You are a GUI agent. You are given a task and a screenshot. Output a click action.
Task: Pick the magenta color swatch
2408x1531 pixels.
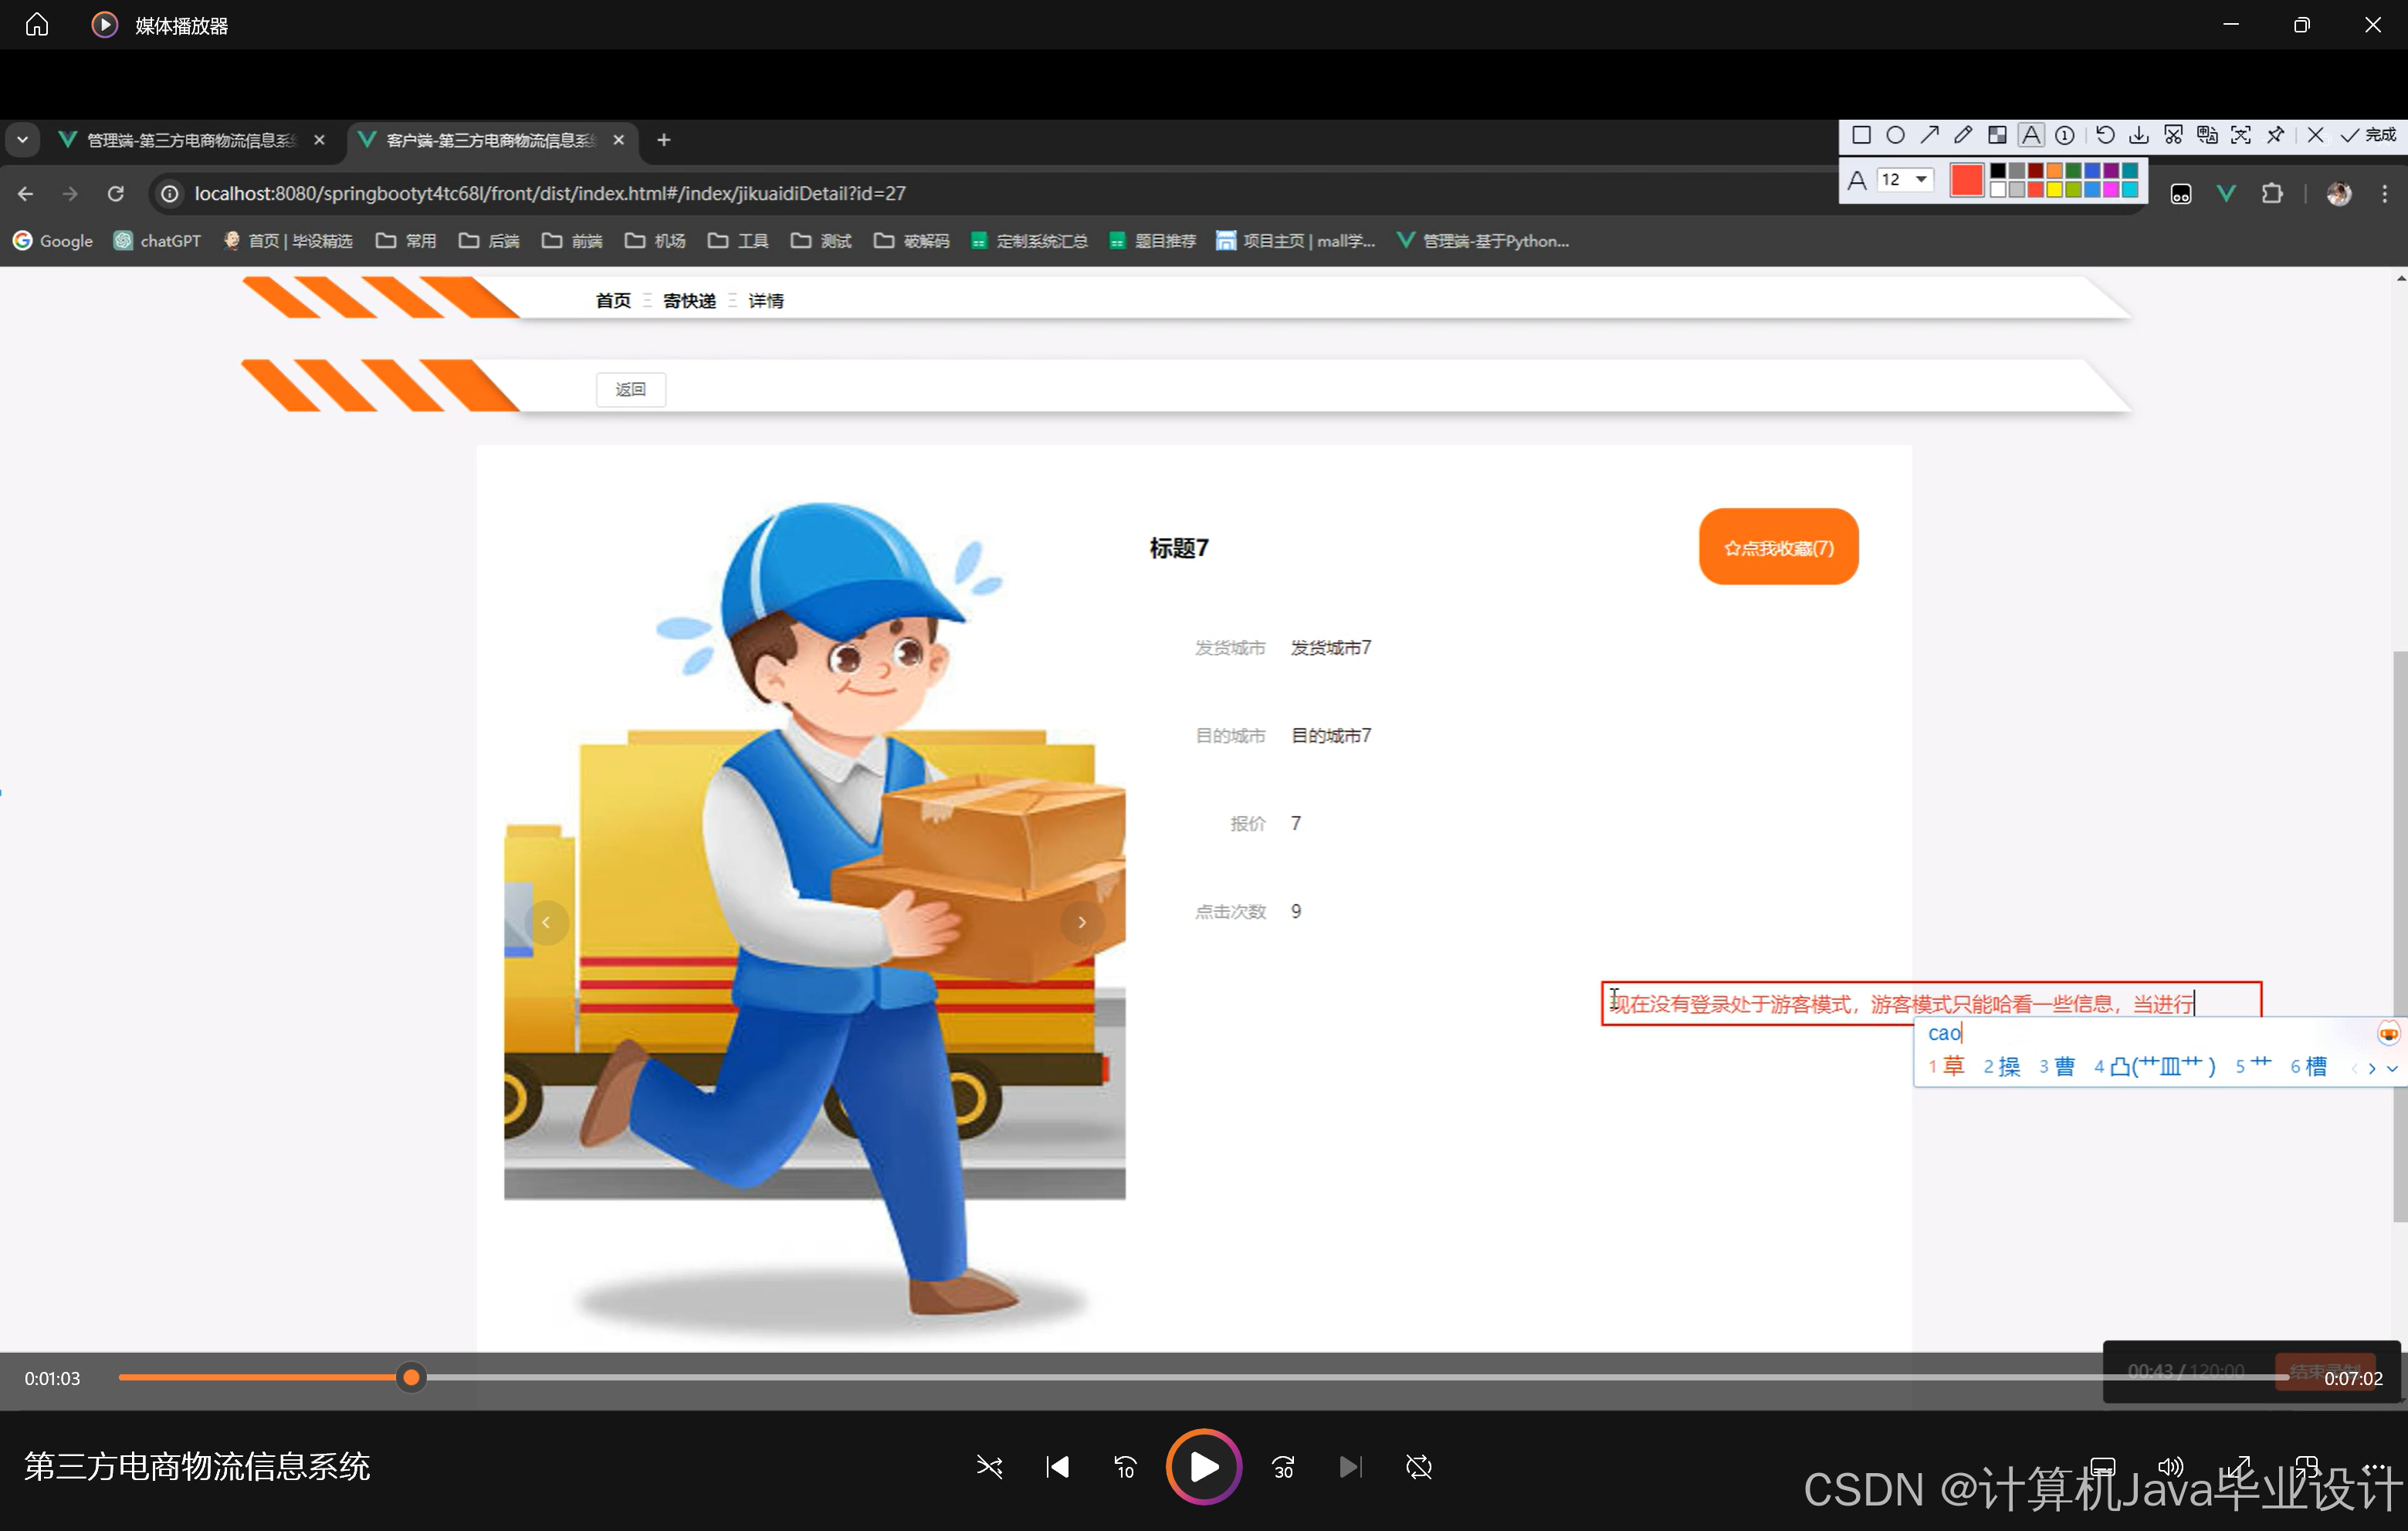tap(2111, 190)
